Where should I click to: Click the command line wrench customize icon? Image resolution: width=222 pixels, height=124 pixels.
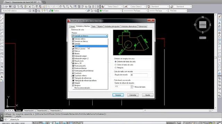(x=2, y=120)
